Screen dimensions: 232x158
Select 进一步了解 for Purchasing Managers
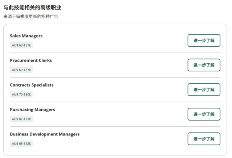click(x=204, y=114)
